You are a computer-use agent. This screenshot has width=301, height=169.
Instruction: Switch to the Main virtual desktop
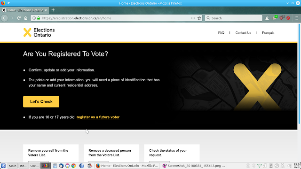click(13, 166)
